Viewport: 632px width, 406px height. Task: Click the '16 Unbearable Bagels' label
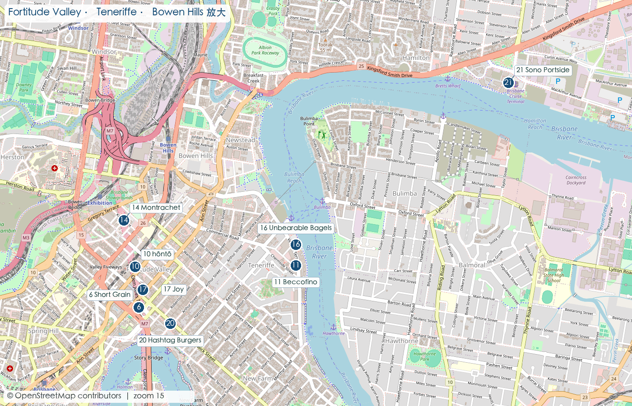(296, 228)
